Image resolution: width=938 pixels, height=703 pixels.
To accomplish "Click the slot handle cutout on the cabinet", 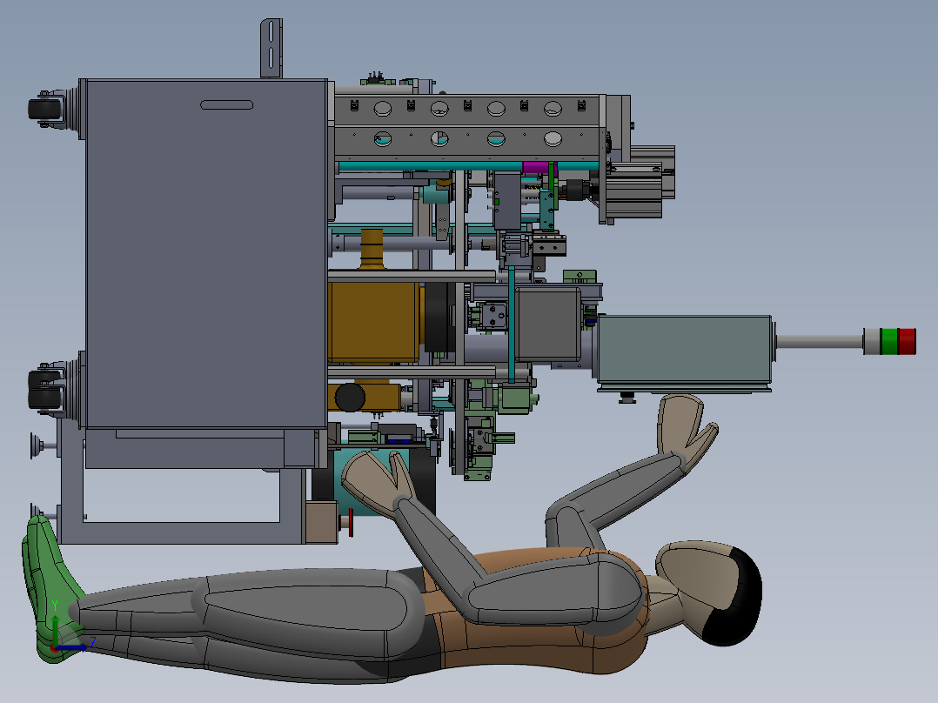I will click(x=227, y=104).
